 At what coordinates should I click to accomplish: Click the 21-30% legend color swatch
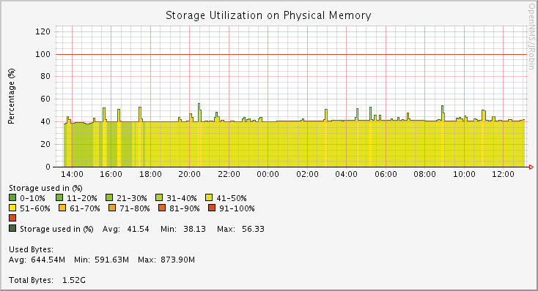tap(109, 197)
